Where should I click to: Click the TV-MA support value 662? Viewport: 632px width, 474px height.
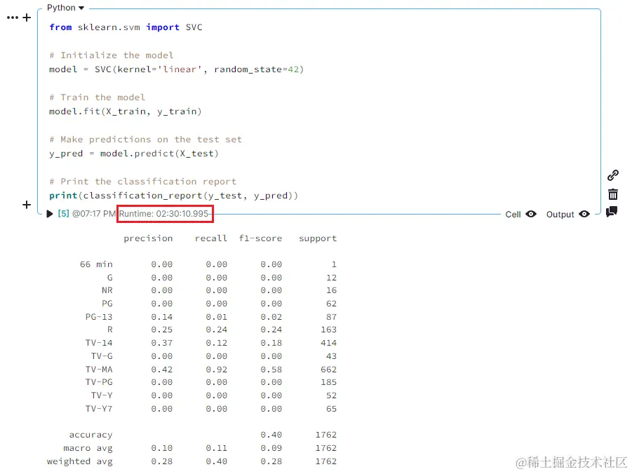point(328,370)
